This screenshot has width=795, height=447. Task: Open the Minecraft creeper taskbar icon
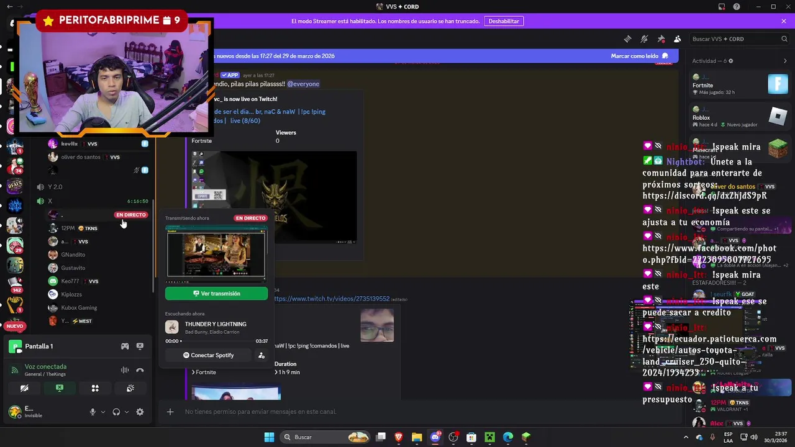tap(489, 437)
